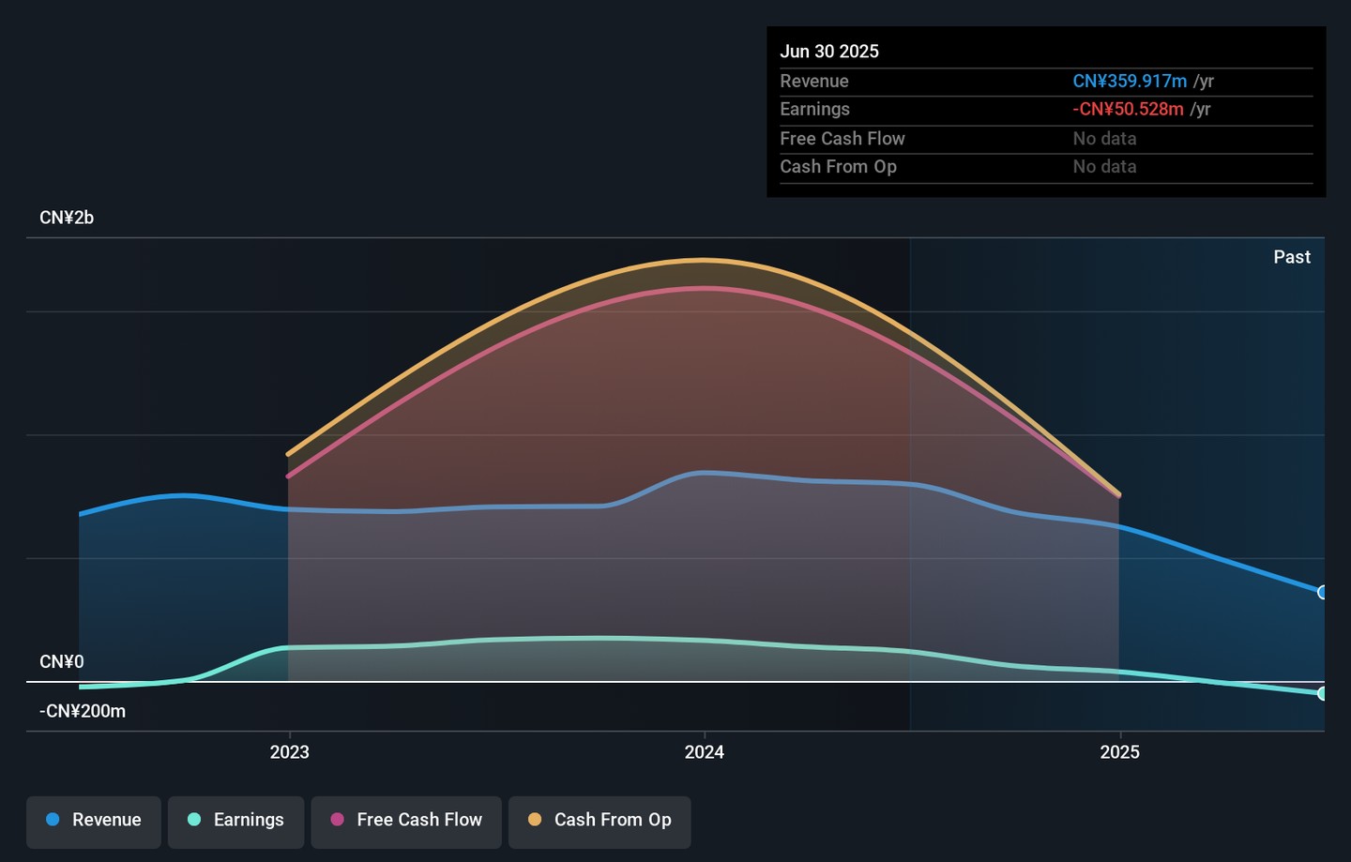Select the Earnings line endpoint marker
The height and width of the screenshot is (862, 1351).
(1322, 693)
